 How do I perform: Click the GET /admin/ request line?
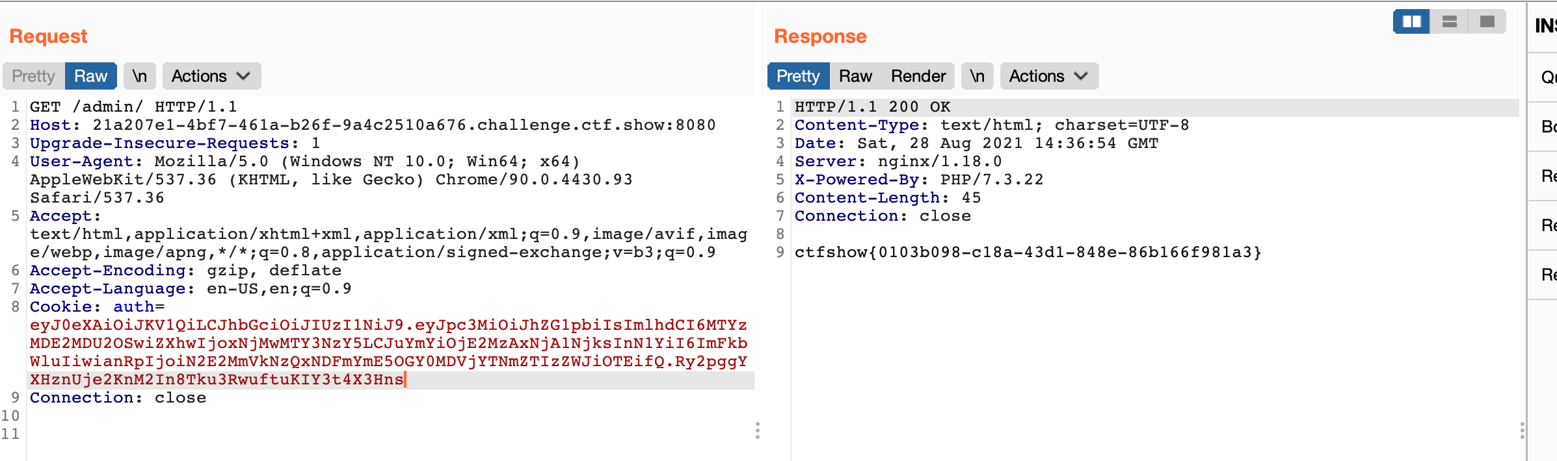(x=133, y=107)
